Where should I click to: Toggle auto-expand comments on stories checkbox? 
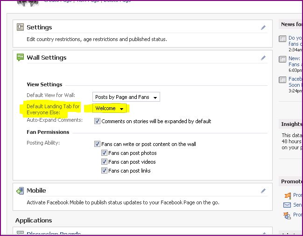[97, 121]
